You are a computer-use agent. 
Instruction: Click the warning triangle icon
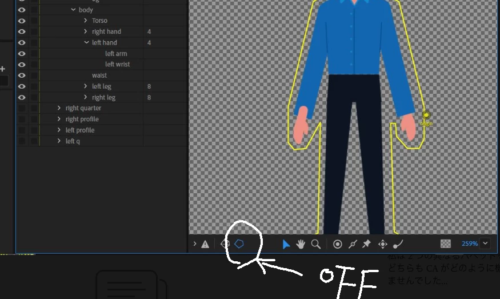pos(205,245)
